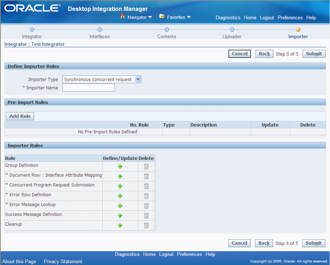Click the 'Success Message Definition' rule name
This screenshot has height=265, width=330.
coord(33,214)
